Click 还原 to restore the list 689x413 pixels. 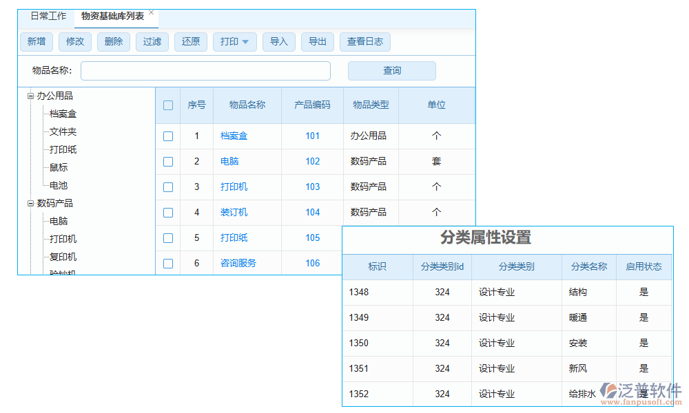coord(190,41)
